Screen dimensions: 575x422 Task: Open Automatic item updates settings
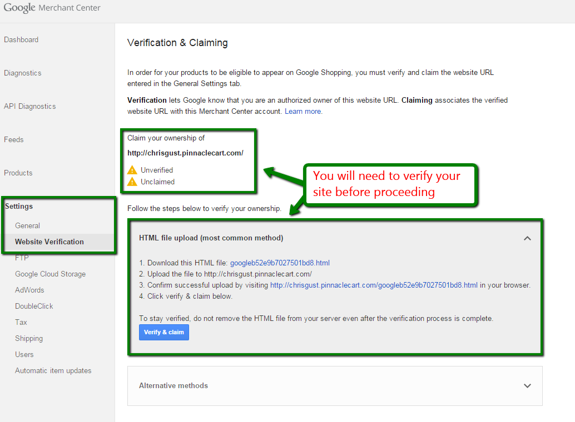pyautogui.click(x=53, y=371)
